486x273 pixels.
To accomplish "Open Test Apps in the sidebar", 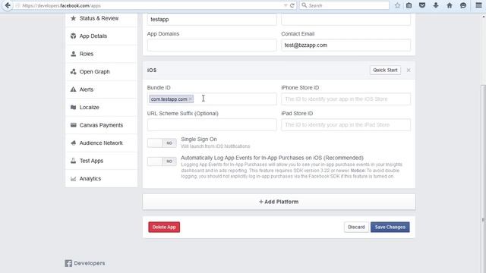I will (101, 161).
